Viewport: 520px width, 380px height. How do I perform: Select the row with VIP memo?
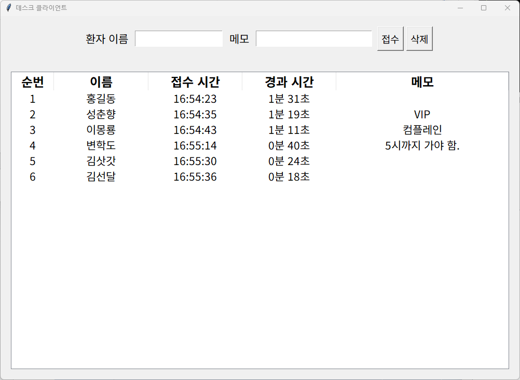tap(422, 115)
